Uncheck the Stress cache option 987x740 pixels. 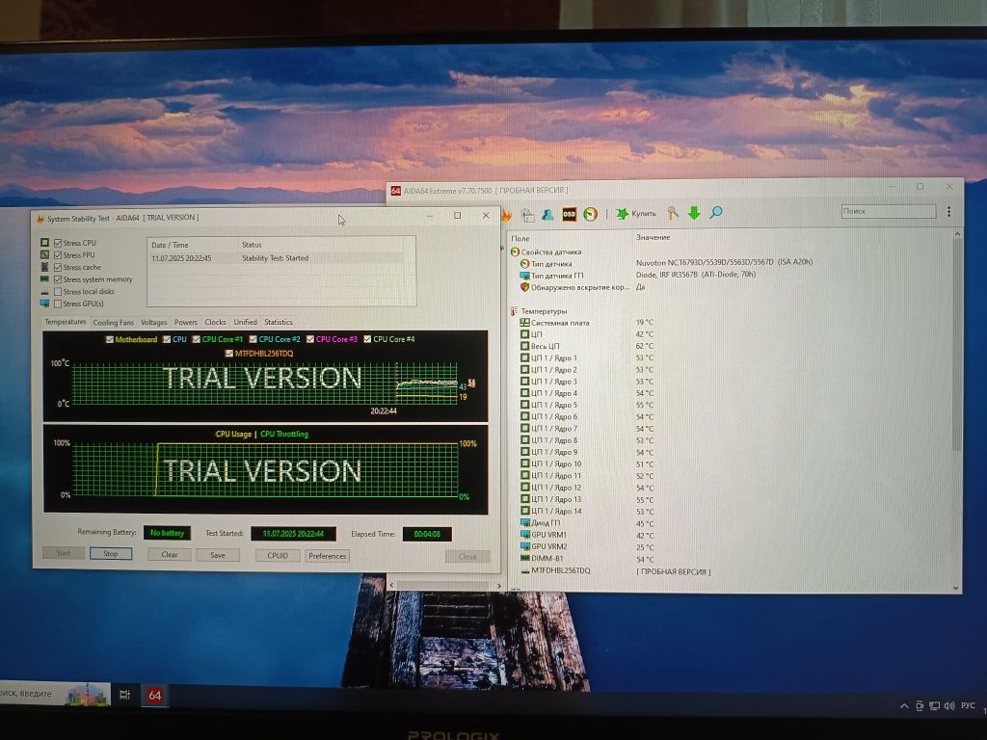(x=57, y=267)
